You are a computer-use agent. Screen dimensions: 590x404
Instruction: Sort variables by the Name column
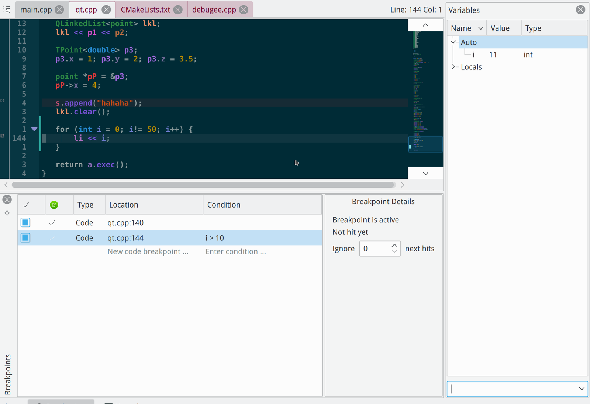click(461, 28)
